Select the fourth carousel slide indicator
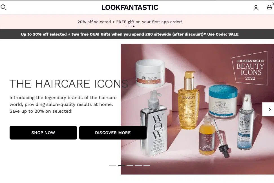 coord(138,165)
